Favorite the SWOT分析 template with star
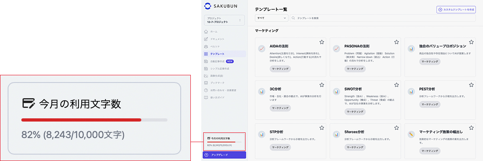 [396, 85]
